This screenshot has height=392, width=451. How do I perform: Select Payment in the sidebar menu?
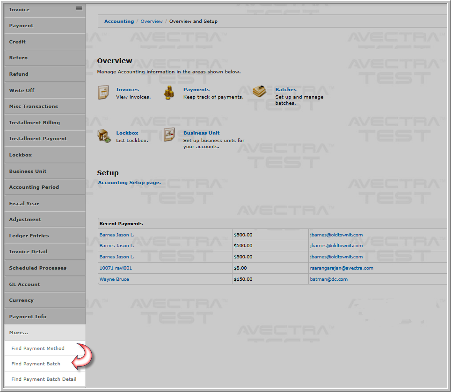[45, 26]
